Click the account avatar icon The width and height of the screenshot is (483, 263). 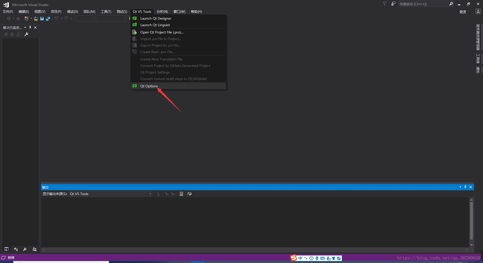[478, 11]
